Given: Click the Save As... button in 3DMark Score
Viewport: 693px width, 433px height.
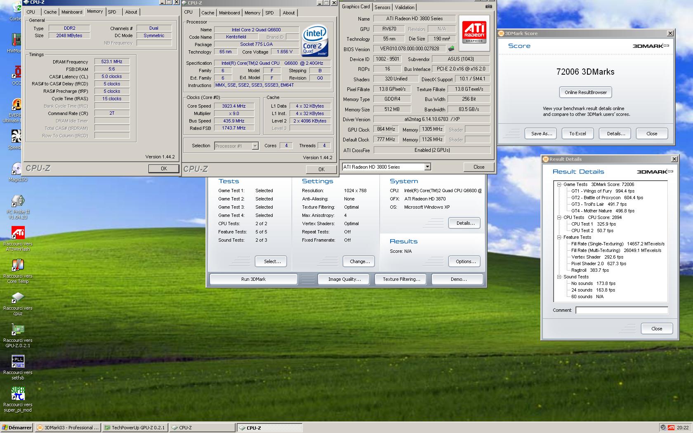Looking at the screenshot, I should 541,134.
